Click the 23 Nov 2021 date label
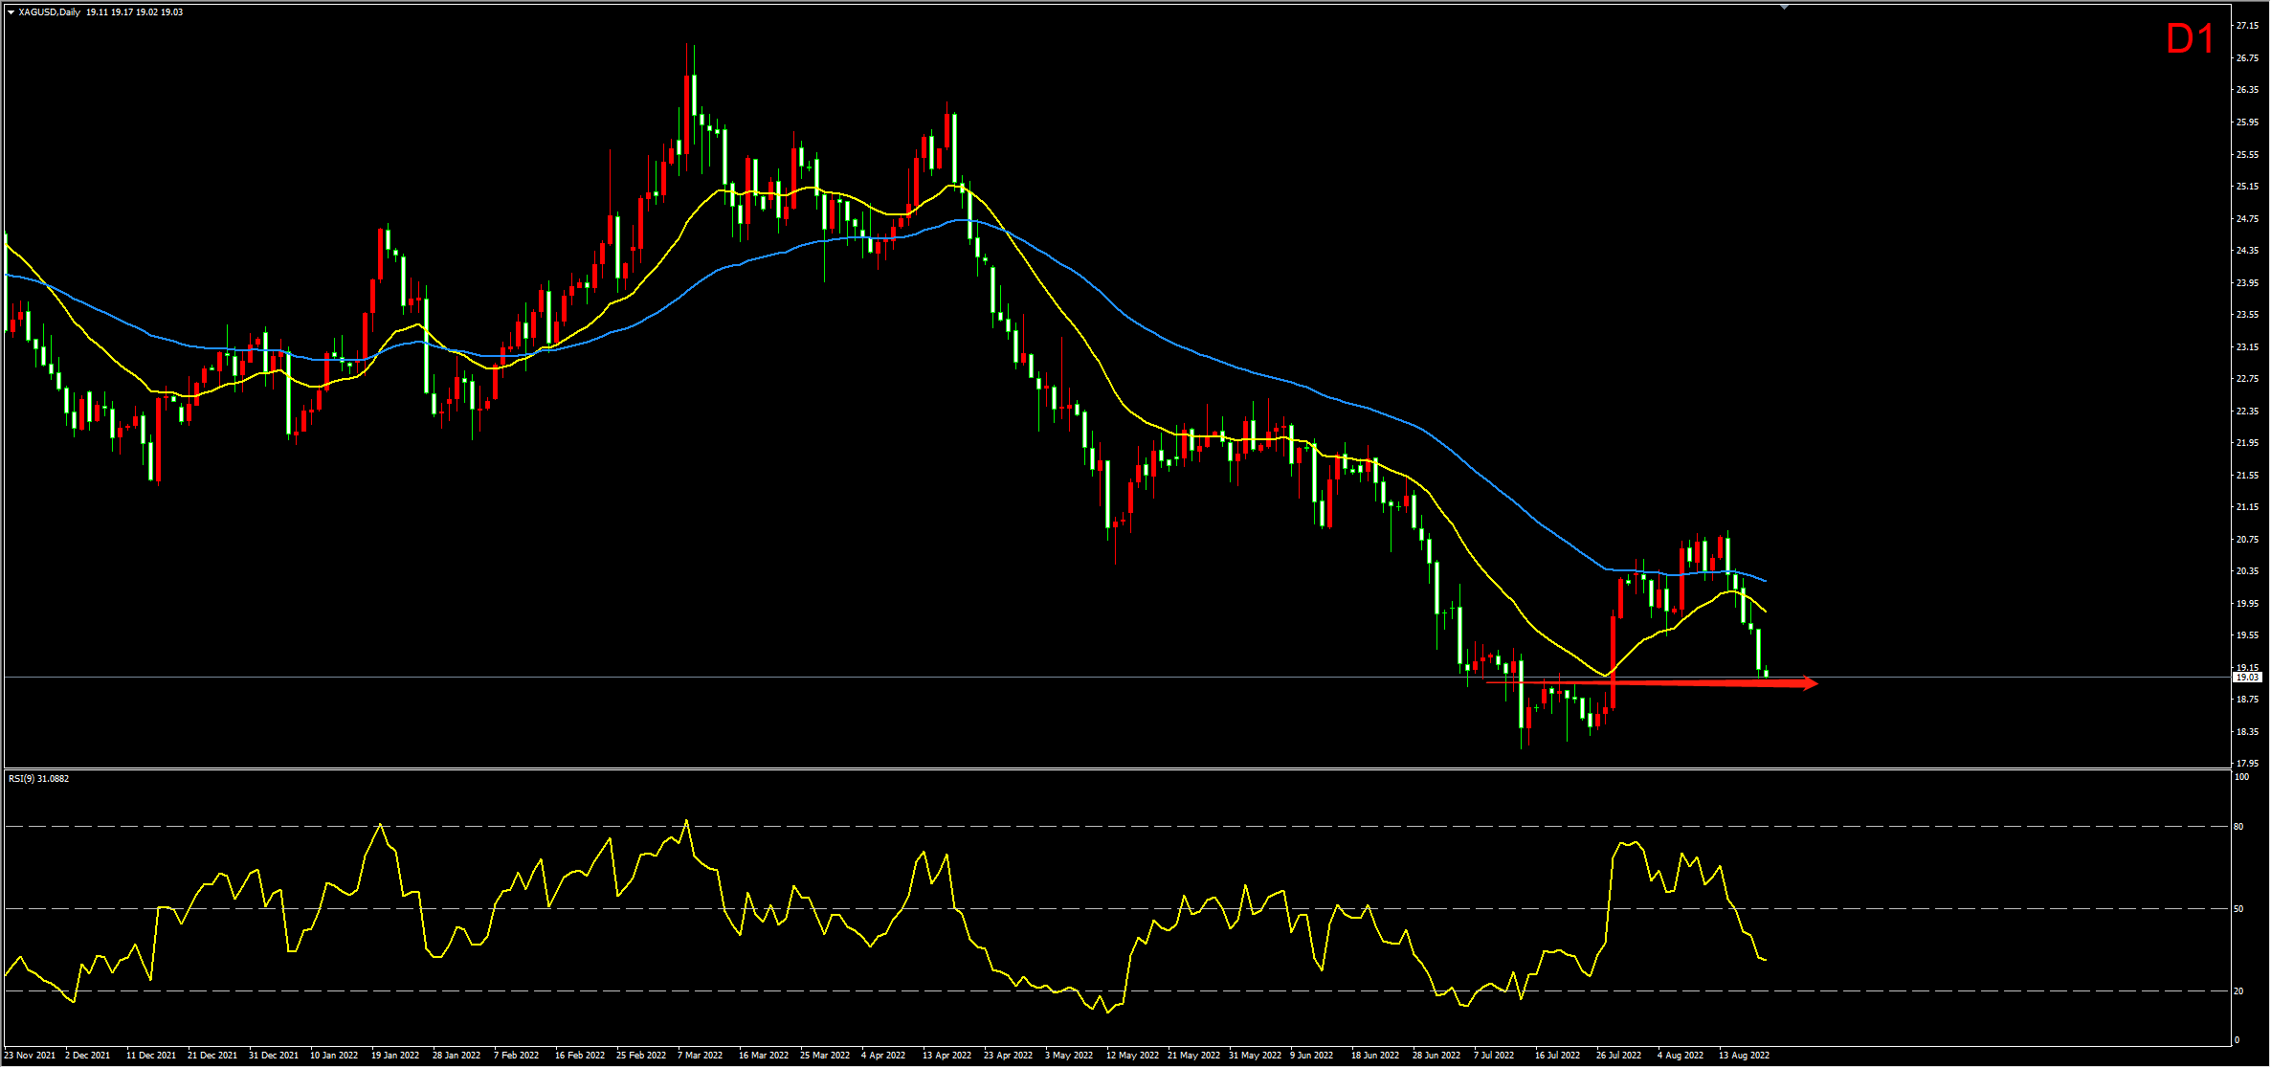2271x1068 pixels. (x=30, y=1056)
